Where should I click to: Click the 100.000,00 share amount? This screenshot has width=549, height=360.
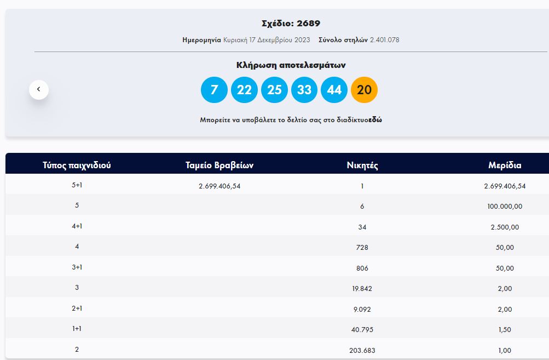click(x=505, y=207)
